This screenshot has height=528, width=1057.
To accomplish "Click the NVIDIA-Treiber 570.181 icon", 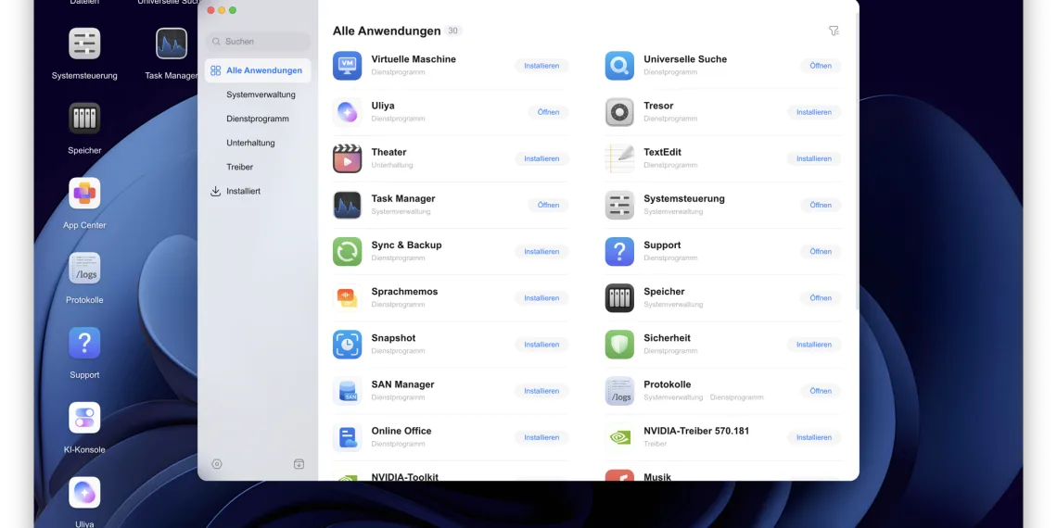I will (619, 437).
